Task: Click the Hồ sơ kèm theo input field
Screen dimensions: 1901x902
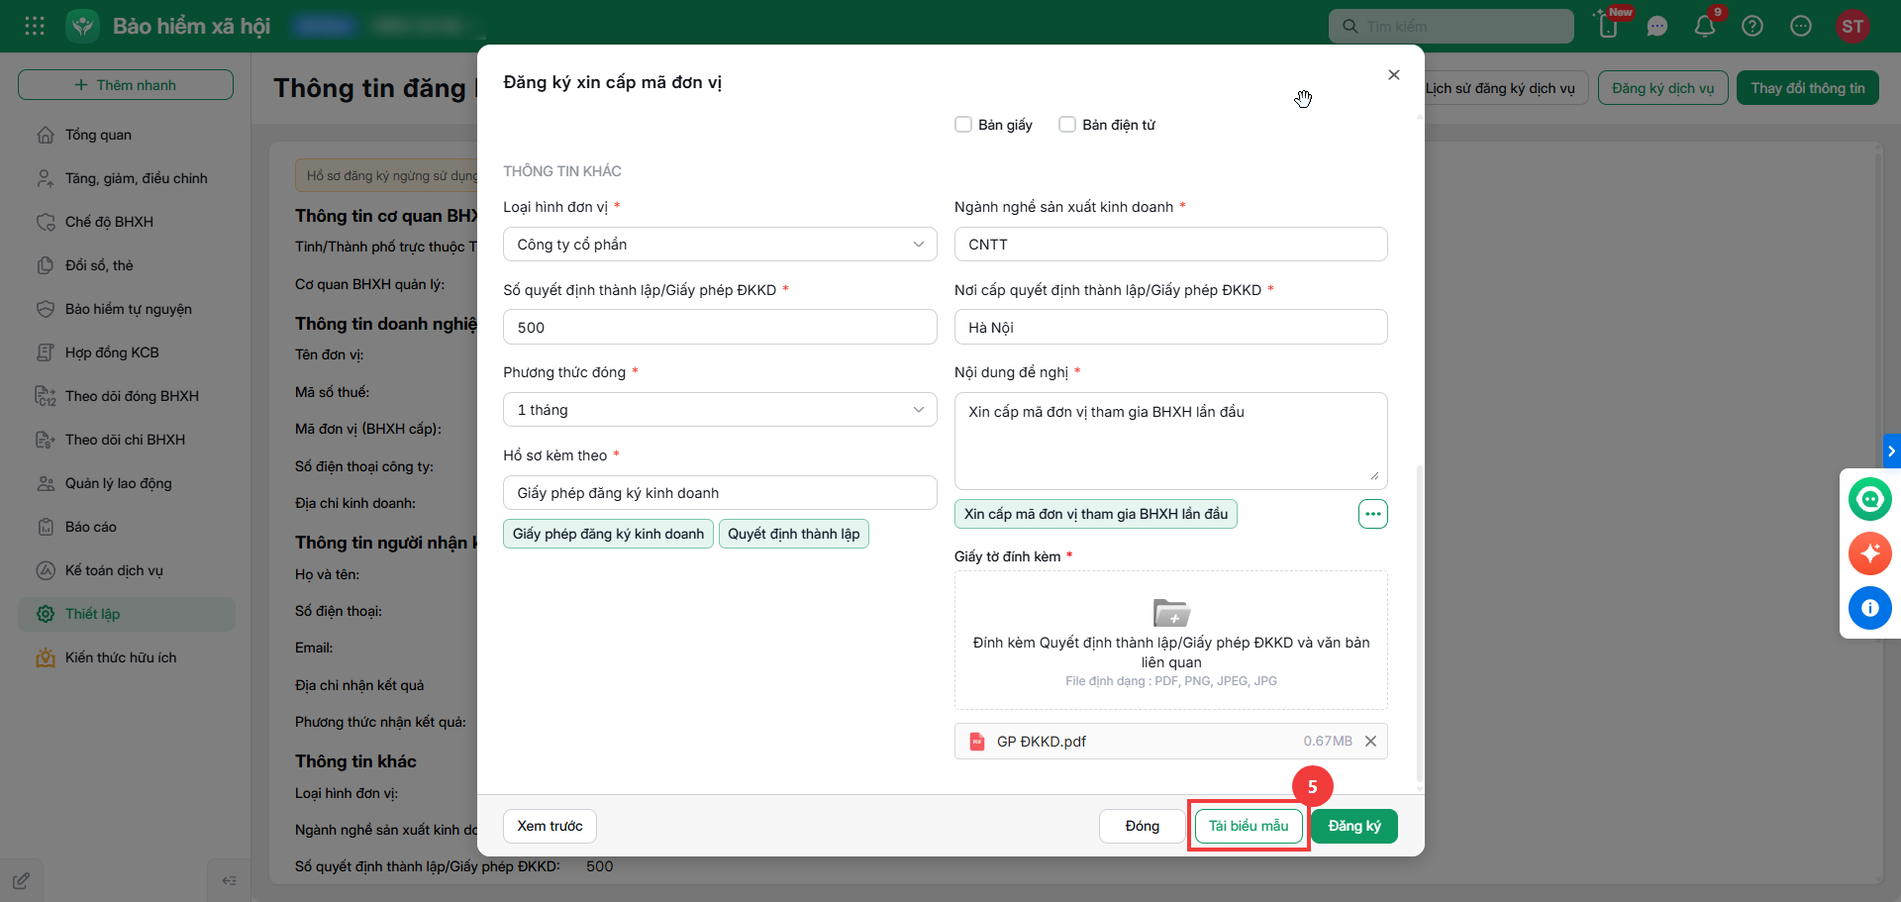Action: pos(720,493)
